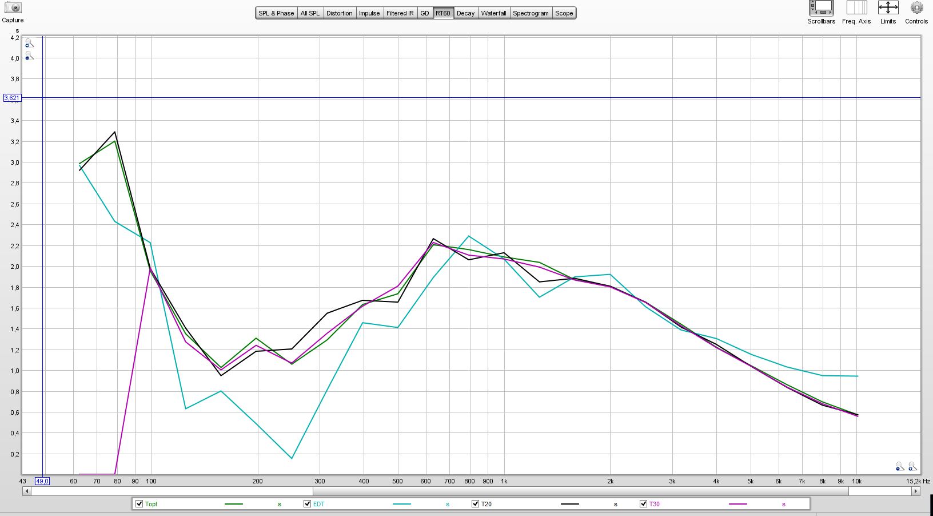Screen dimensions: 933x516
Task: Select the RT60 tab
Action: point(443,13)
